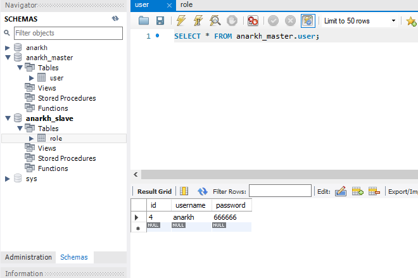
Task: Select the role table in anarkh_slave
Action: pyautogui.click(x=56, y=138)
